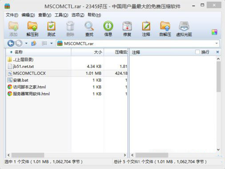Open the 文件(F) menu
Image resolution: width=225 pixels, height=169 pixels.
click(12, 15)
